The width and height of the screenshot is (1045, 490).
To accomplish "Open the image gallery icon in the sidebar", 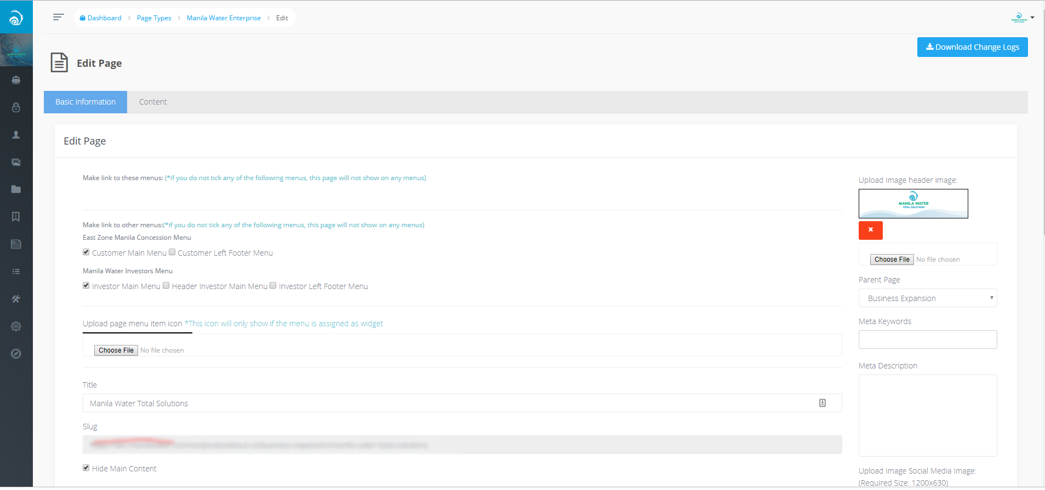I will point(16,162).
